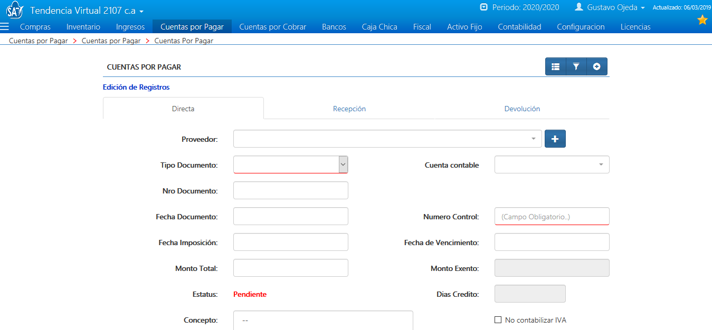Expand the Tendencia Virtual company dropdown

(x=87, y=11)
